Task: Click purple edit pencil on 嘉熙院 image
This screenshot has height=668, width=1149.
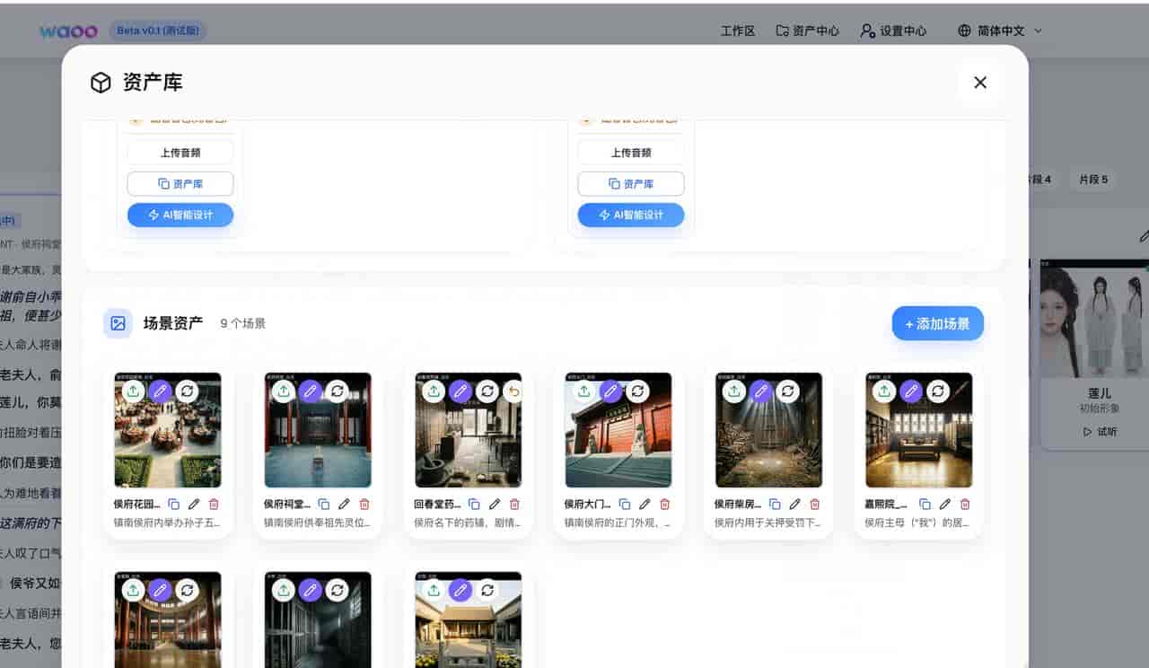Action: coord(911,391)
